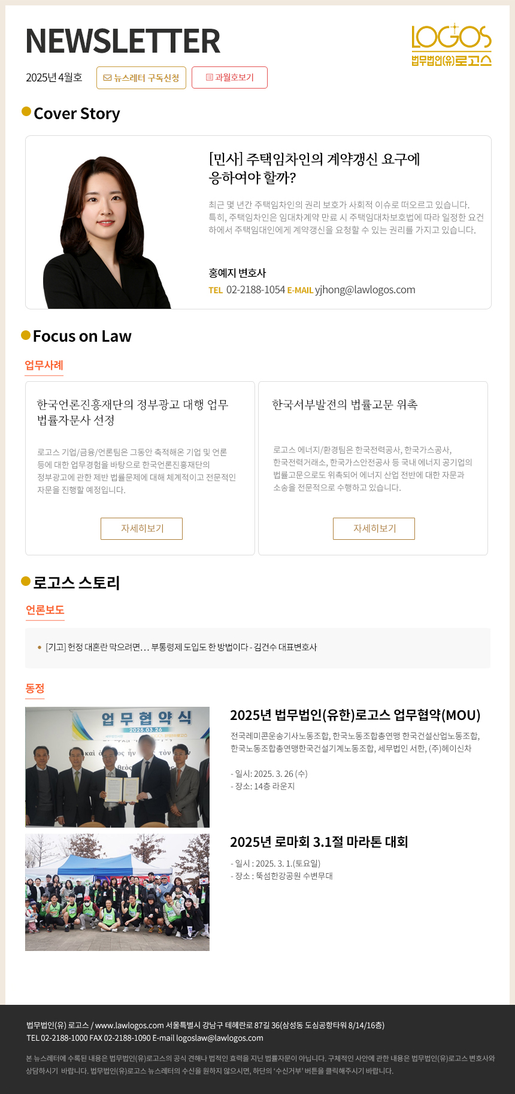Click the 업무협약식 MOU ceremony photo
The width and height of the screenshot is (515, 1094).
click(x=117, y=767)
